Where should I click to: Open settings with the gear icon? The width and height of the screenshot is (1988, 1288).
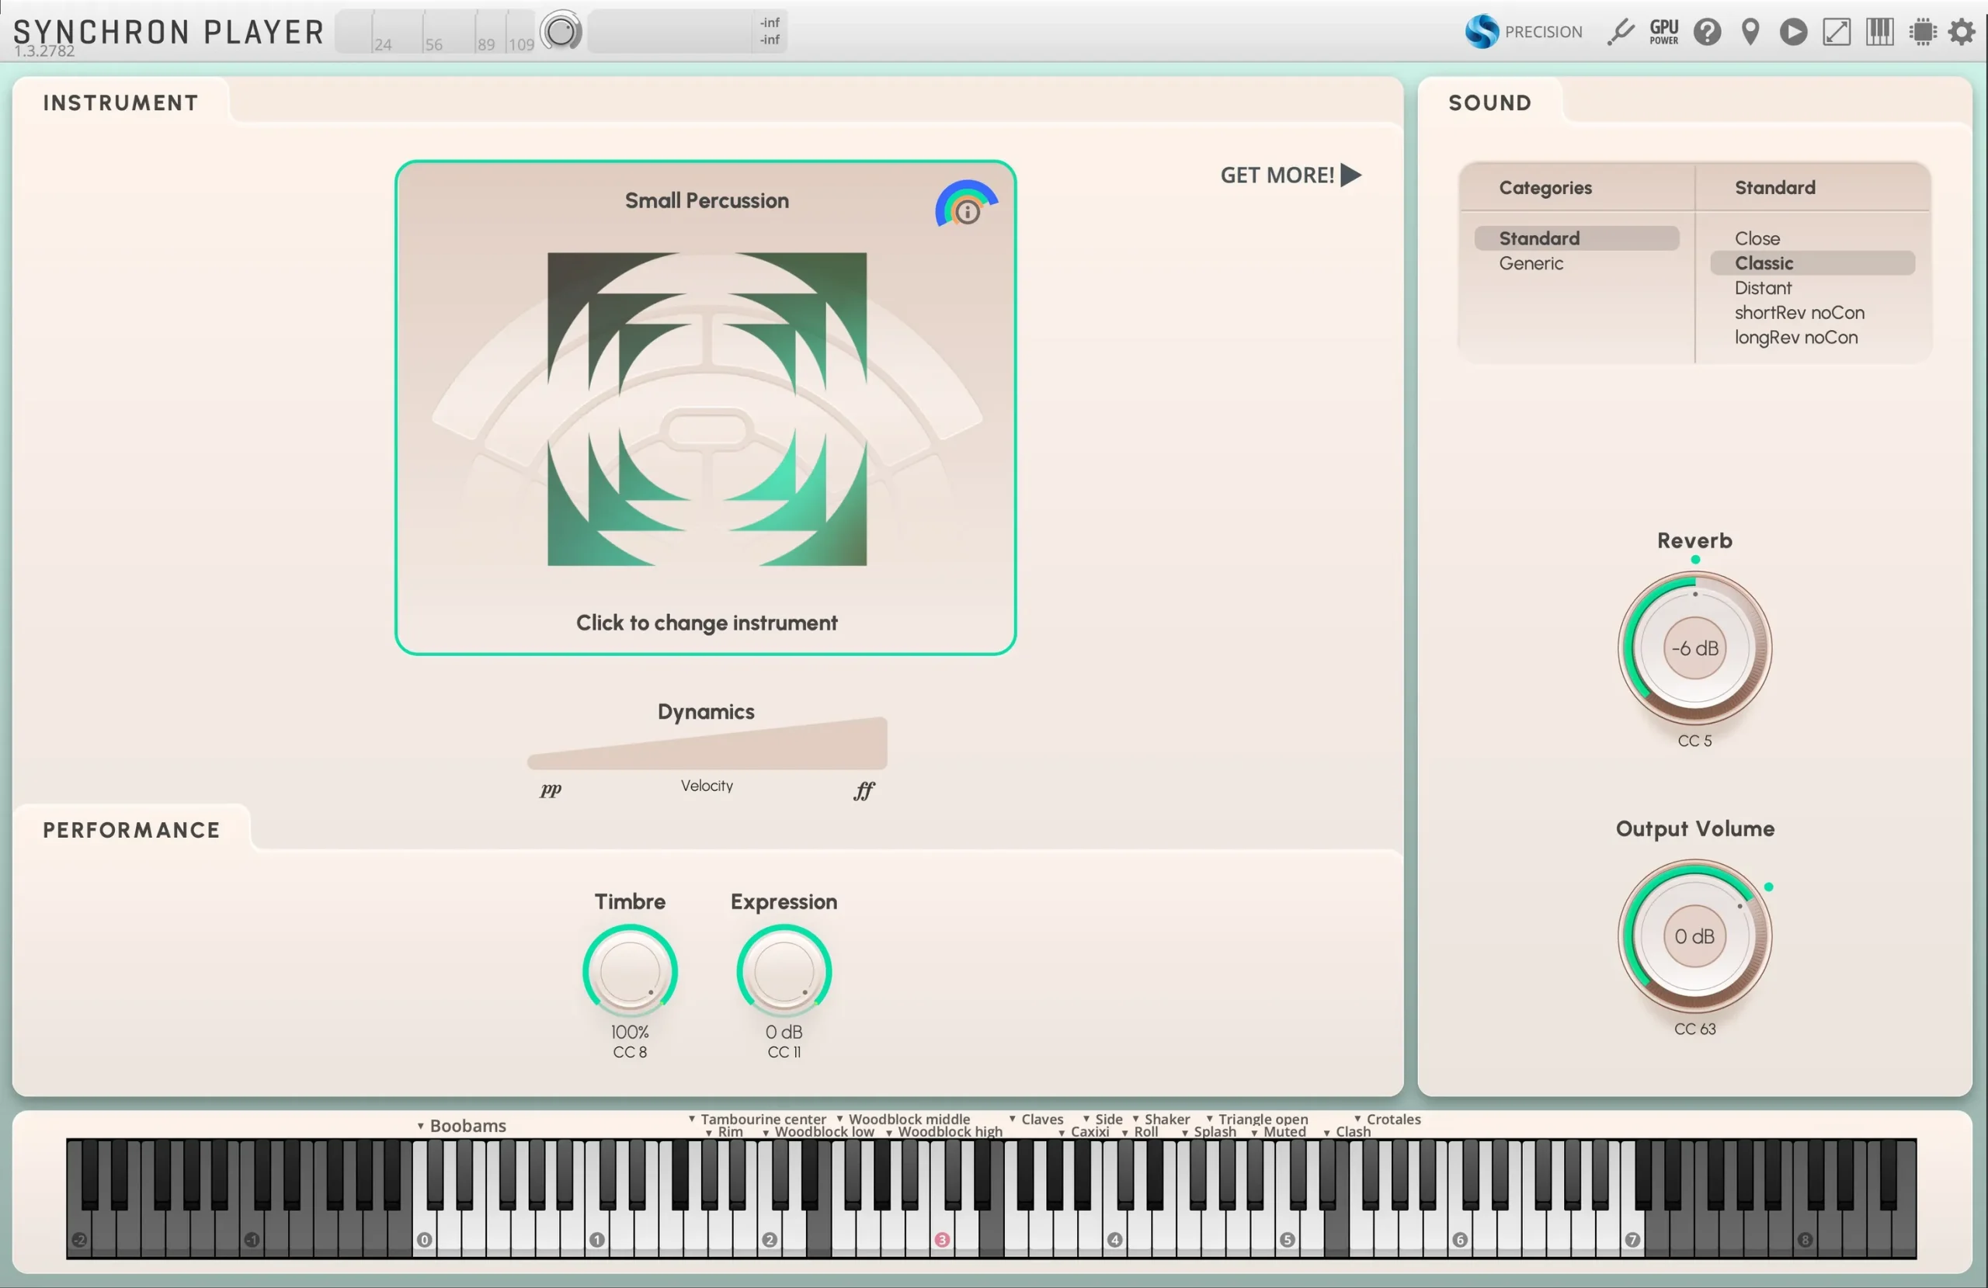[x=1962, y=32]
